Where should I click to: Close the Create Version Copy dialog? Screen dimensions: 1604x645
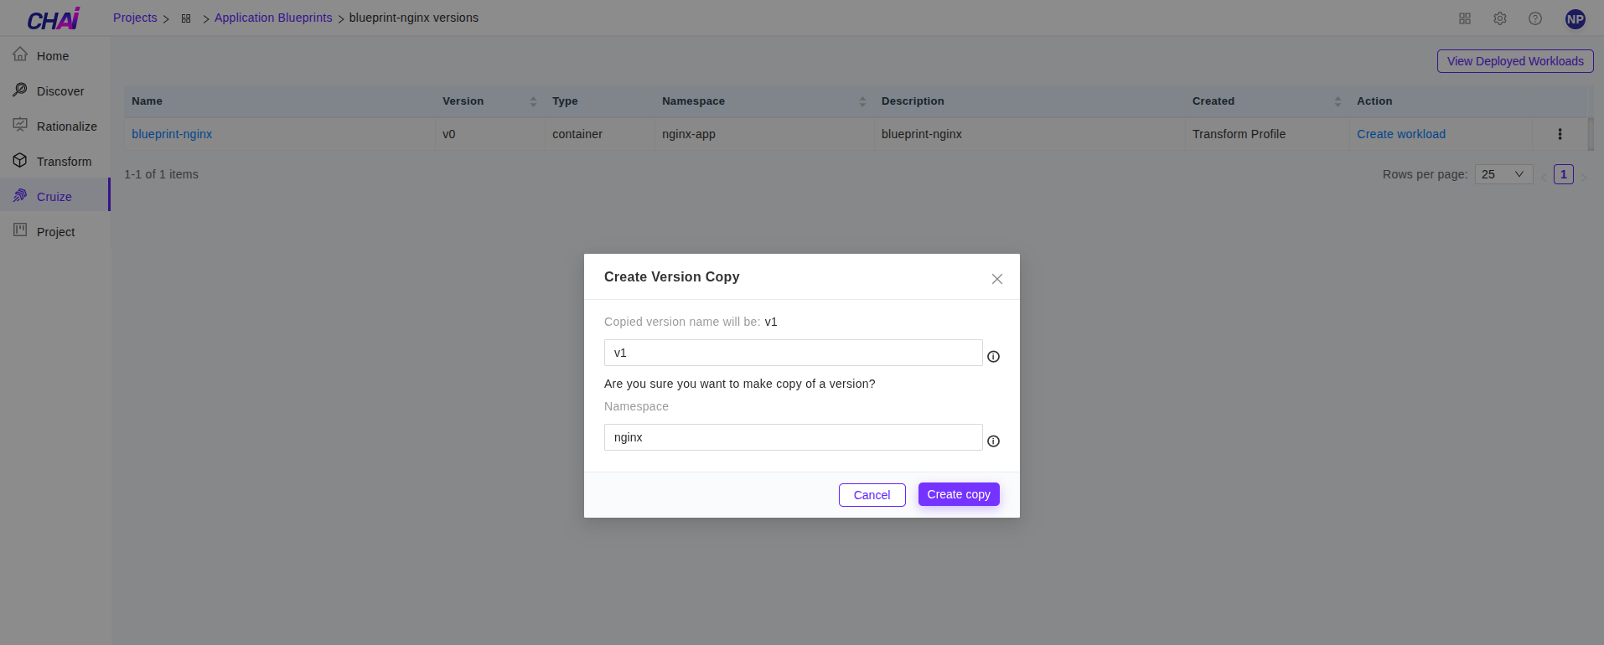(x=996, y=279)
